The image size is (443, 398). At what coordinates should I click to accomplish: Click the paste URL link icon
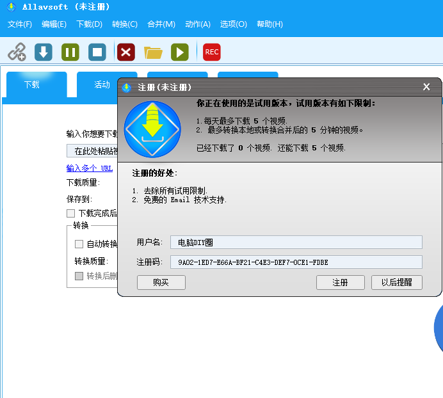[17, 52]
